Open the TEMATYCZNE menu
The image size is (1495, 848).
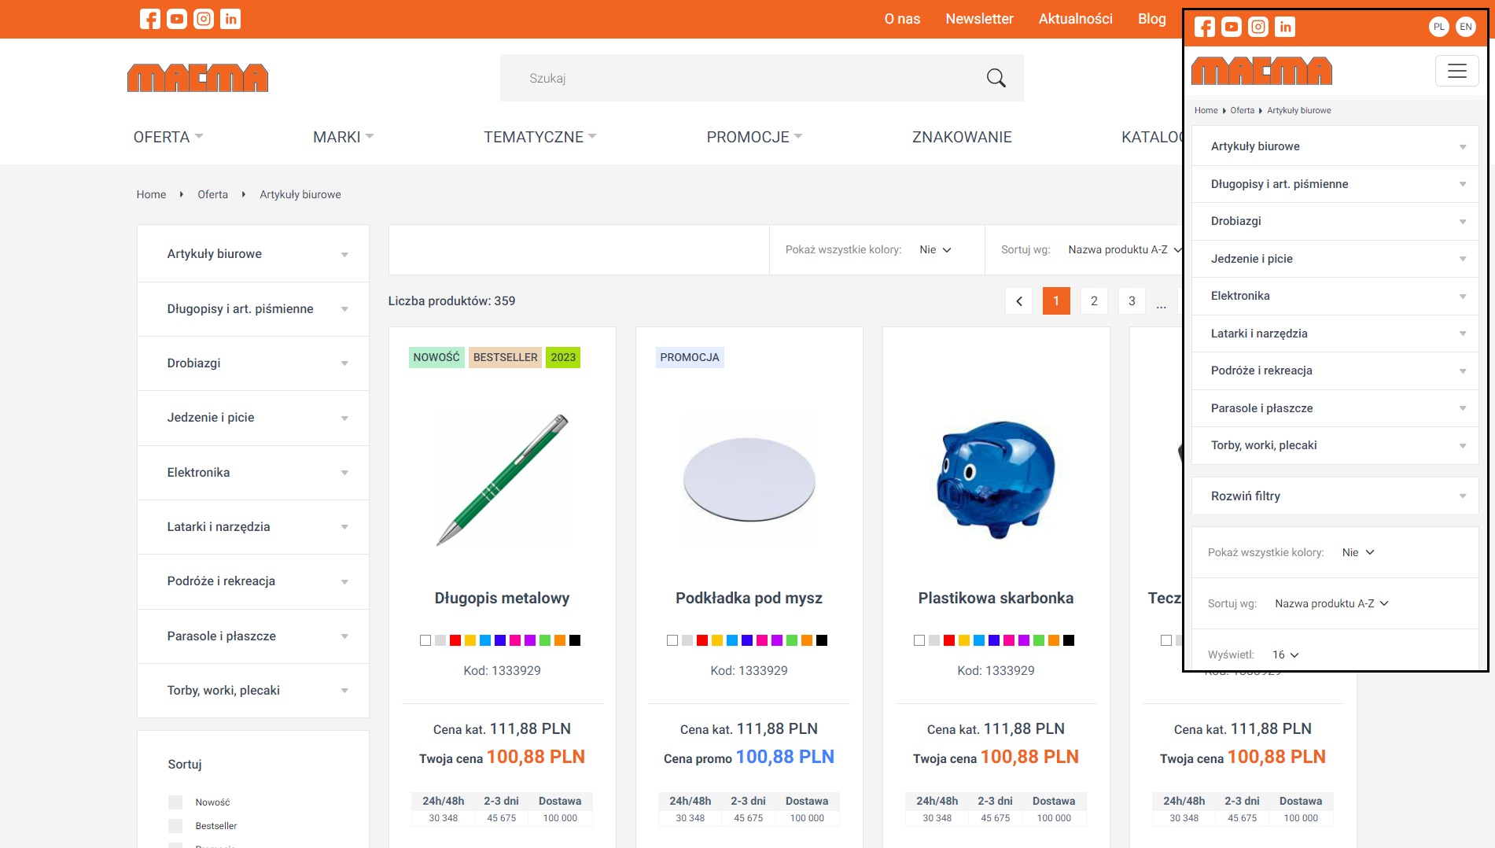coord(539,137)
